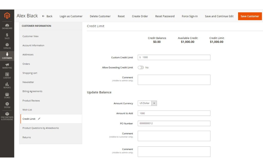Click the Credit Balance $0.00 value

tap(157, 42)
